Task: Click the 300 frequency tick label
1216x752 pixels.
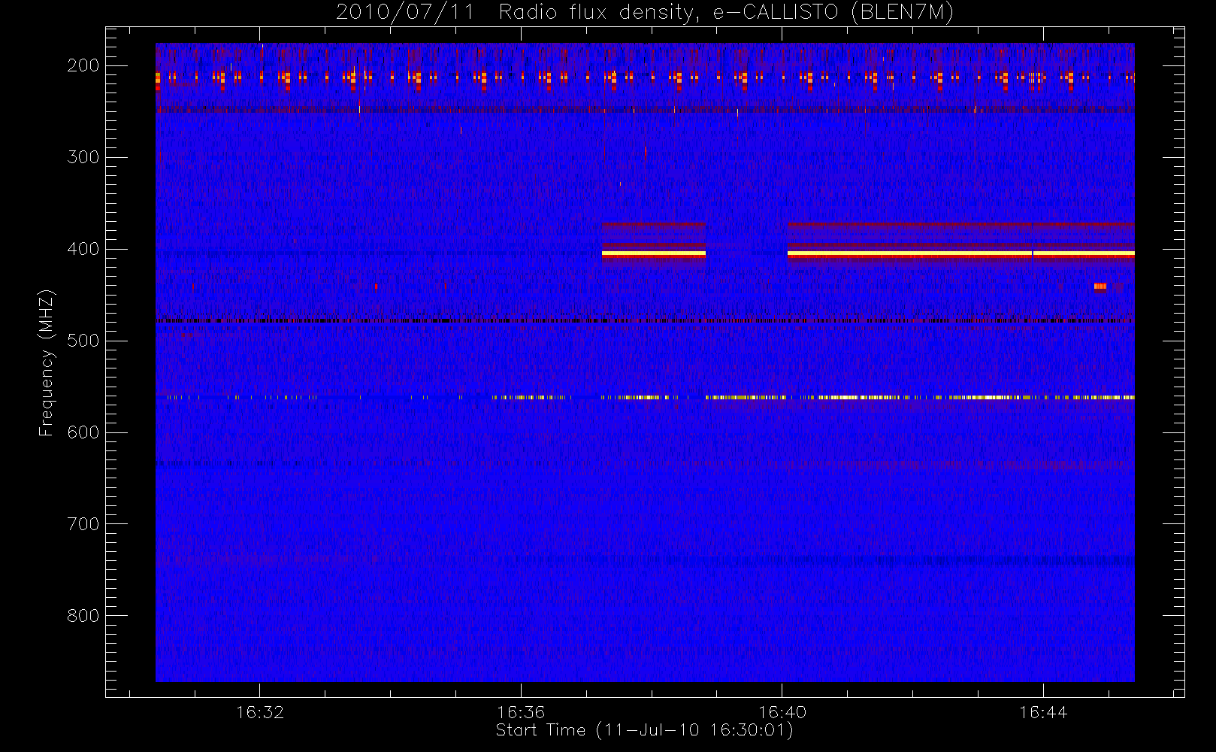Action: [83, 157]
